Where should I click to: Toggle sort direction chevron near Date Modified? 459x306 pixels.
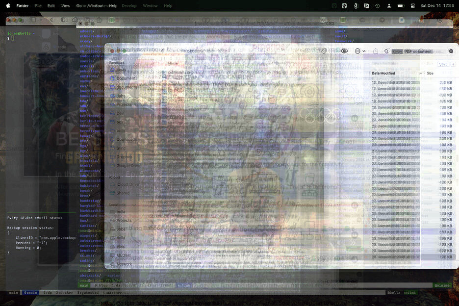pyautogui.click(x=421, y=74)
